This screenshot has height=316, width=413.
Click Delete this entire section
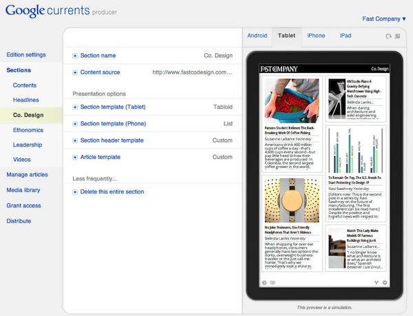[x=112, y=191]
